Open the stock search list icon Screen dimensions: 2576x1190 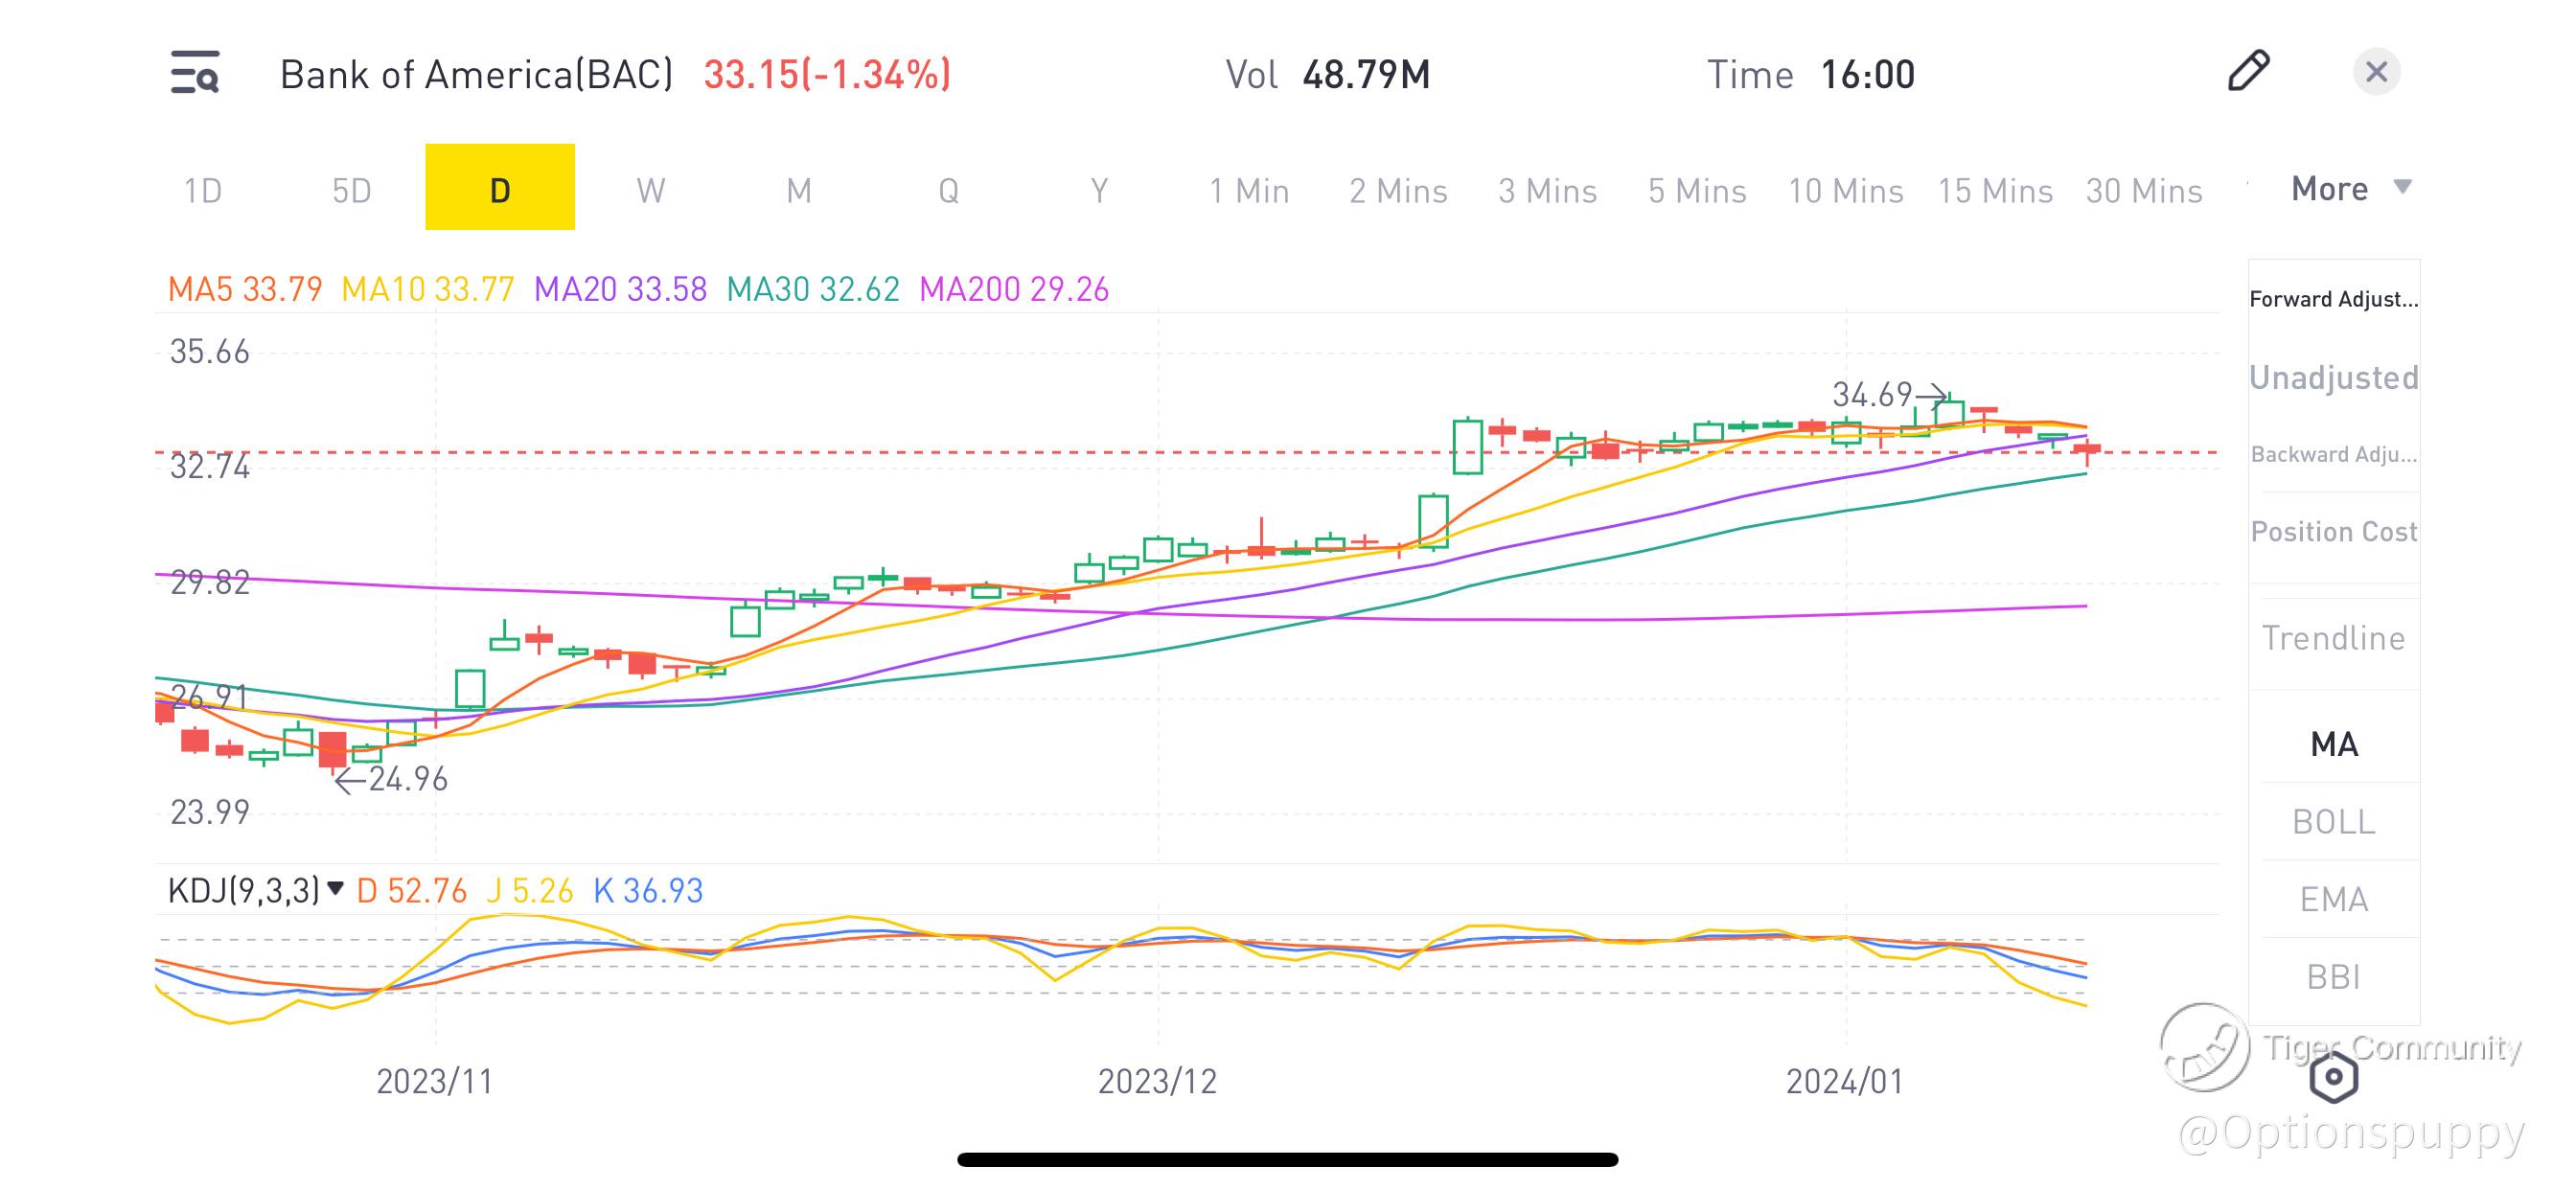(195, 73)
